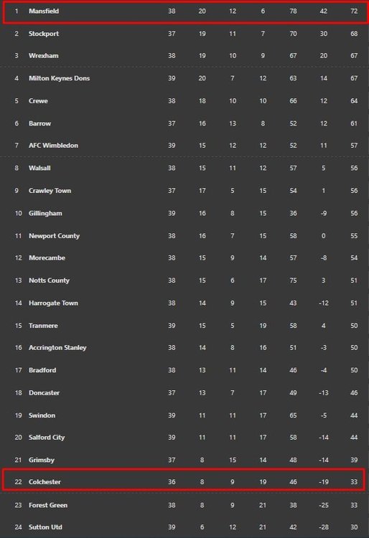
Task: Open Sutton Utd team link
Action: (x=45, y=527)
